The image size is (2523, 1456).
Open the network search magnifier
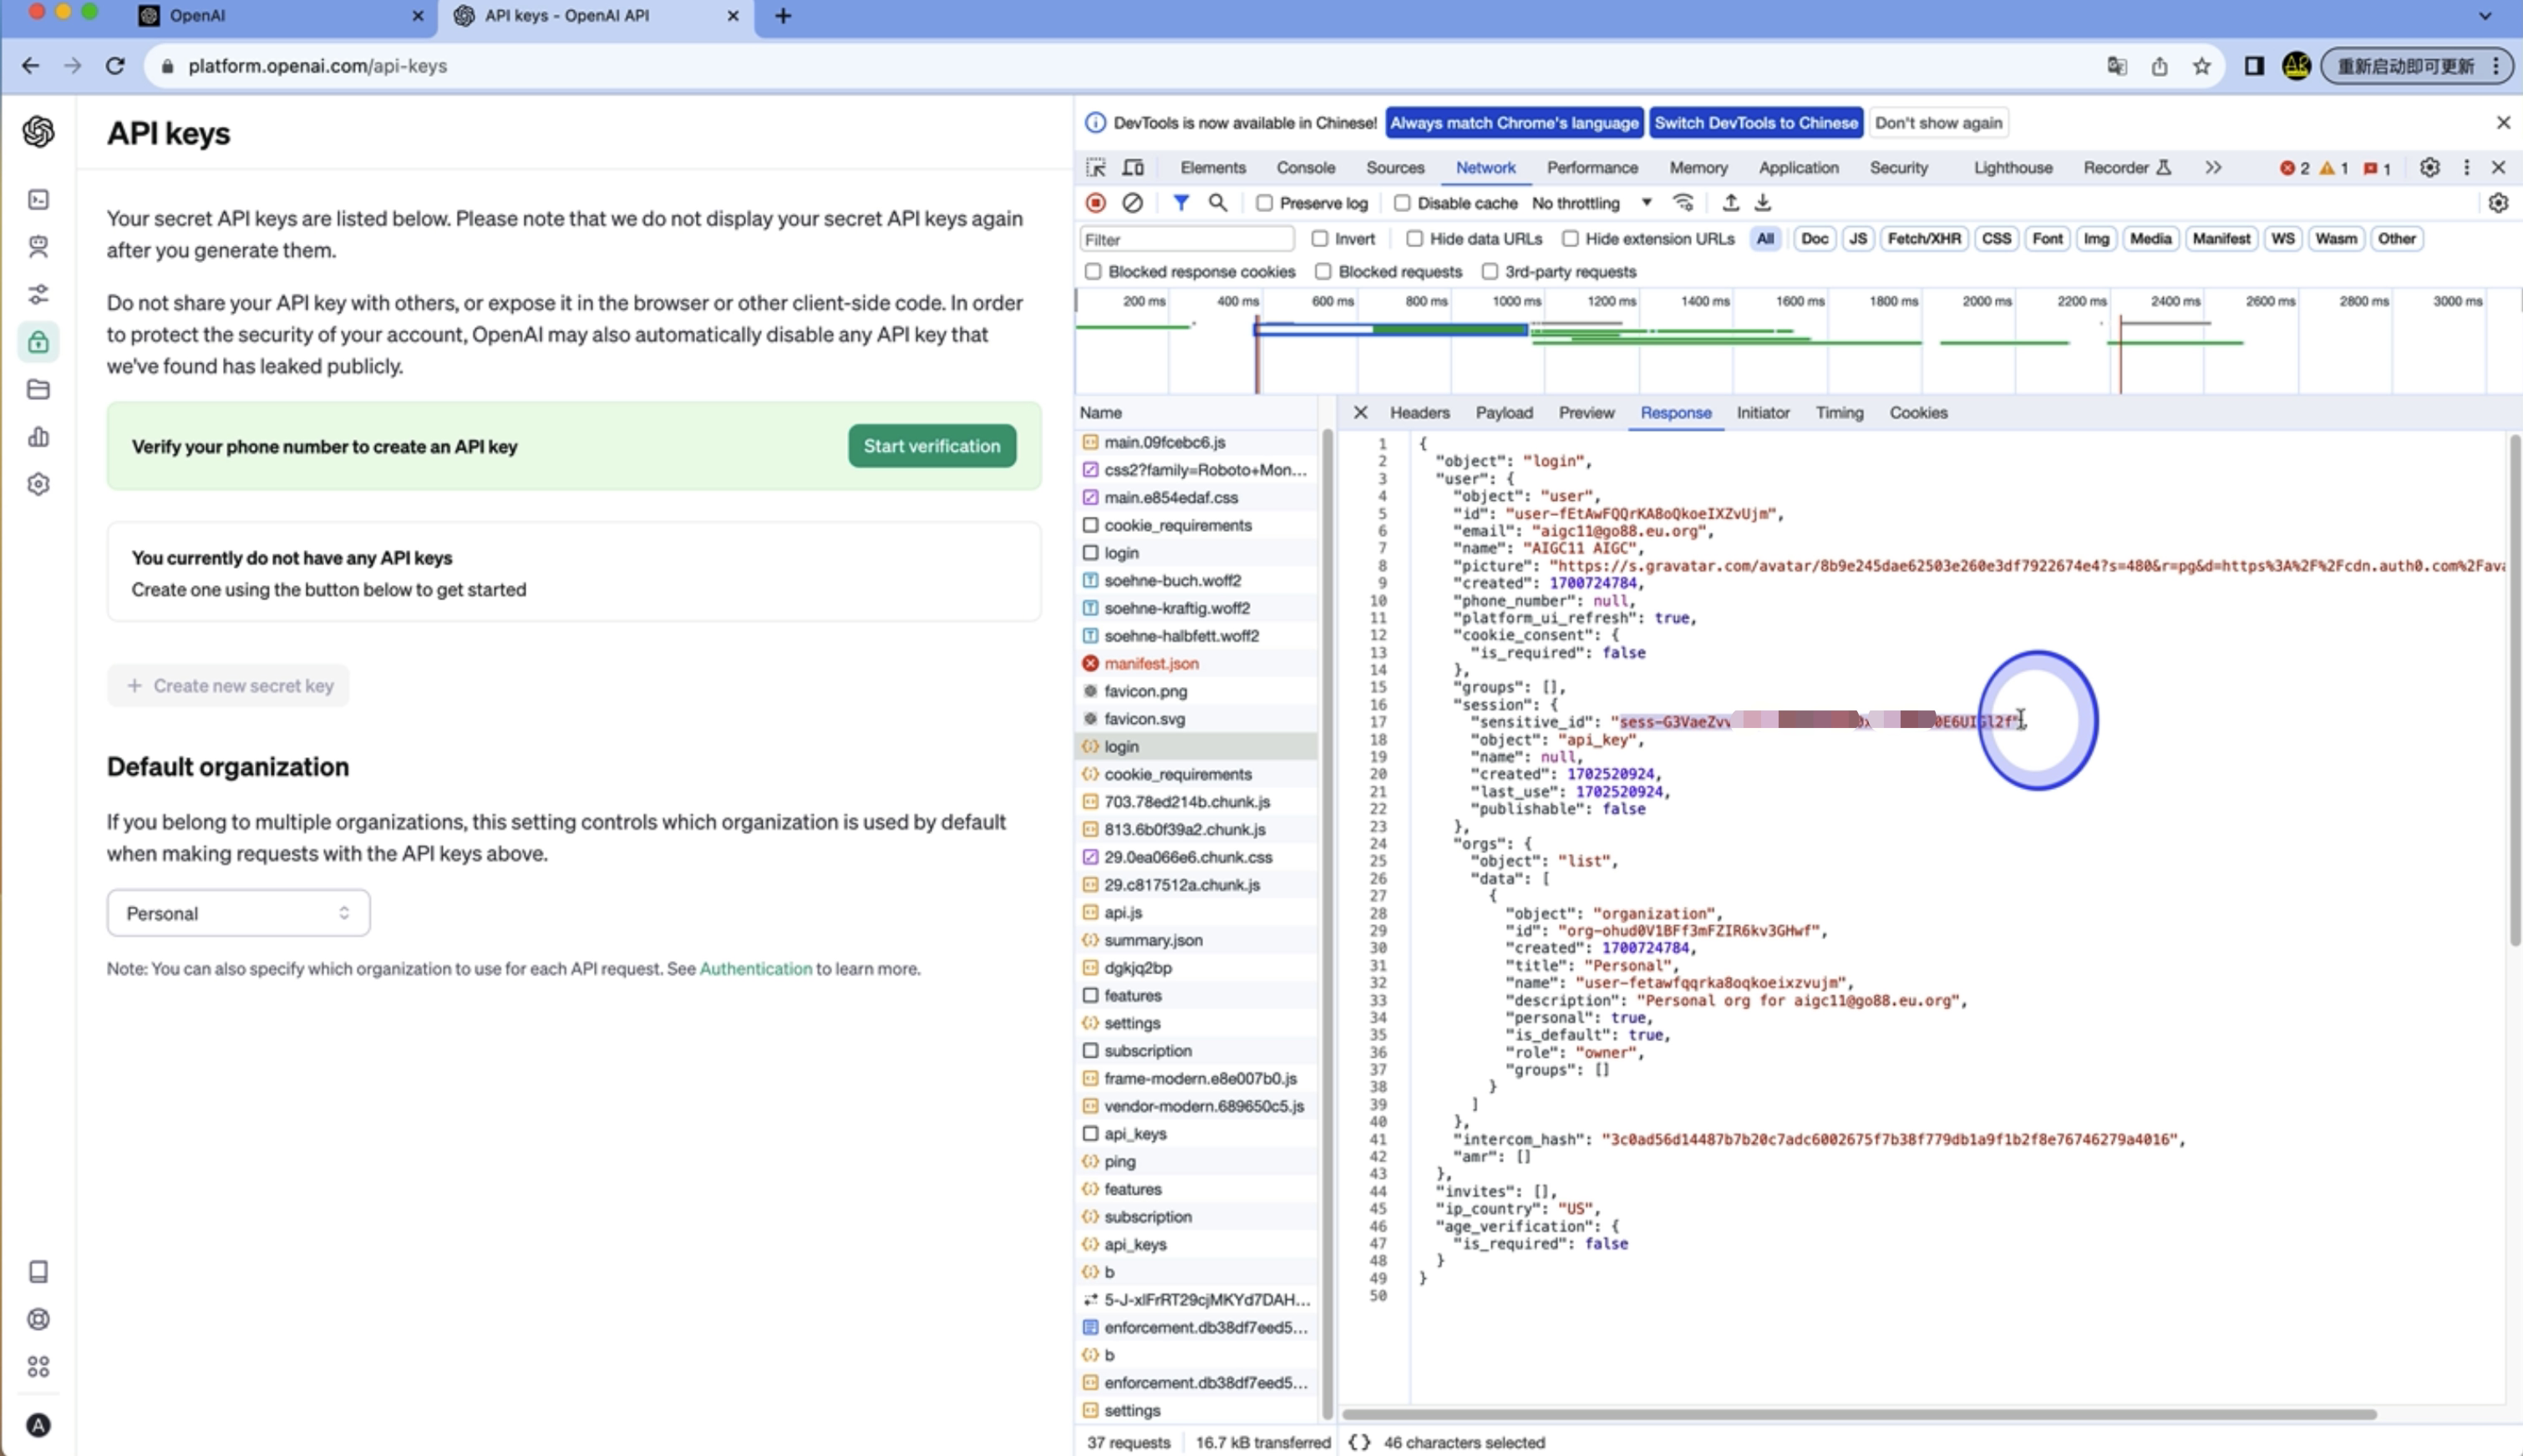pos(1217,203)
